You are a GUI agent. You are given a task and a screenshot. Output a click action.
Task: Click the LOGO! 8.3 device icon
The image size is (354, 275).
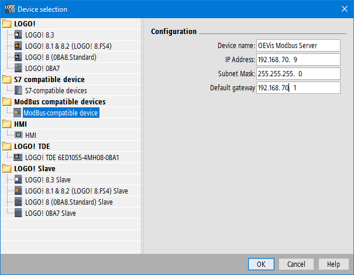pos(18,35)
